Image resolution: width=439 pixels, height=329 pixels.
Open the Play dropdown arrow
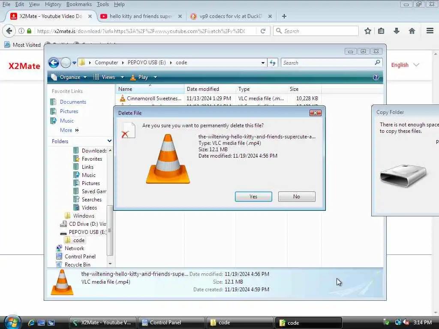(155, 77)
